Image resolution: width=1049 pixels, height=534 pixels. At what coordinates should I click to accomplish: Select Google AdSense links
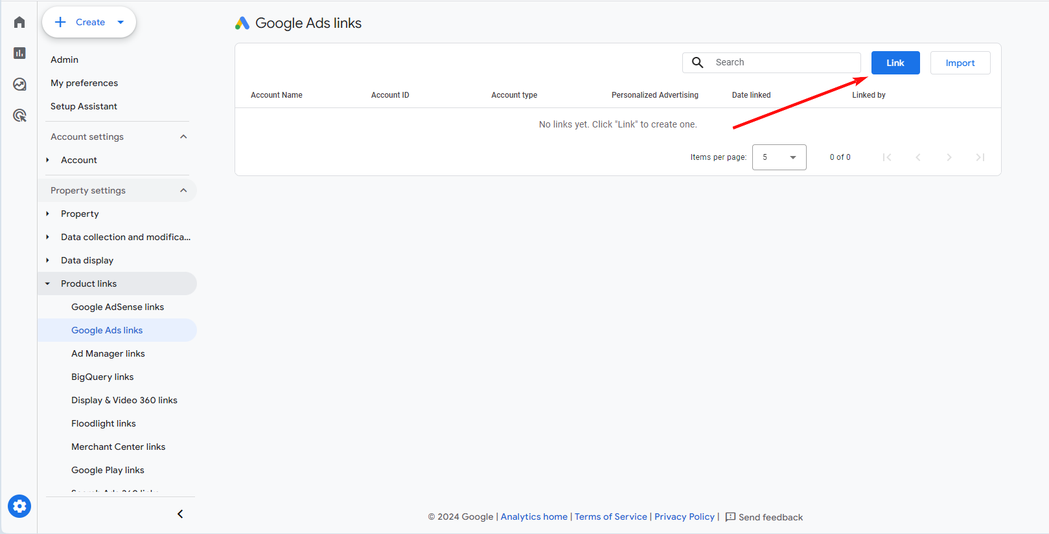tap(117, 307)
